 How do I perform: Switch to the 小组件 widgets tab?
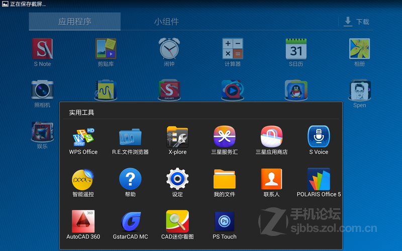[166, 22]
